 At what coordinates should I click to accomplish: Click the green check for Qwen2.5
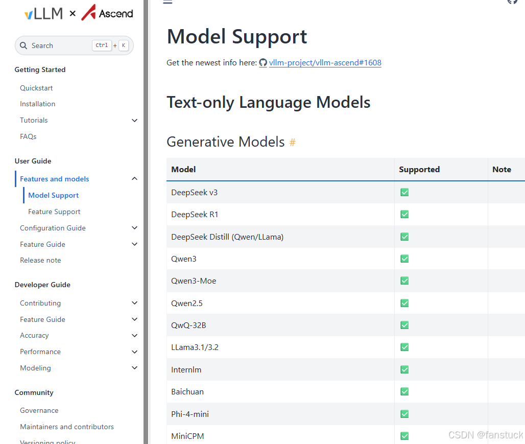tap(404, 303)
